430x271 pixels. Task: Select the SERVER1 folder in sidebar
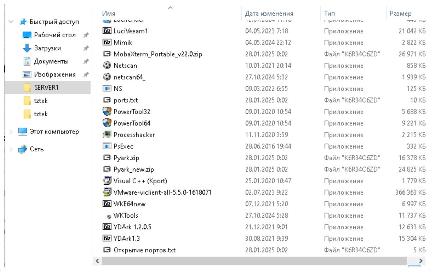tap(48, 87)
